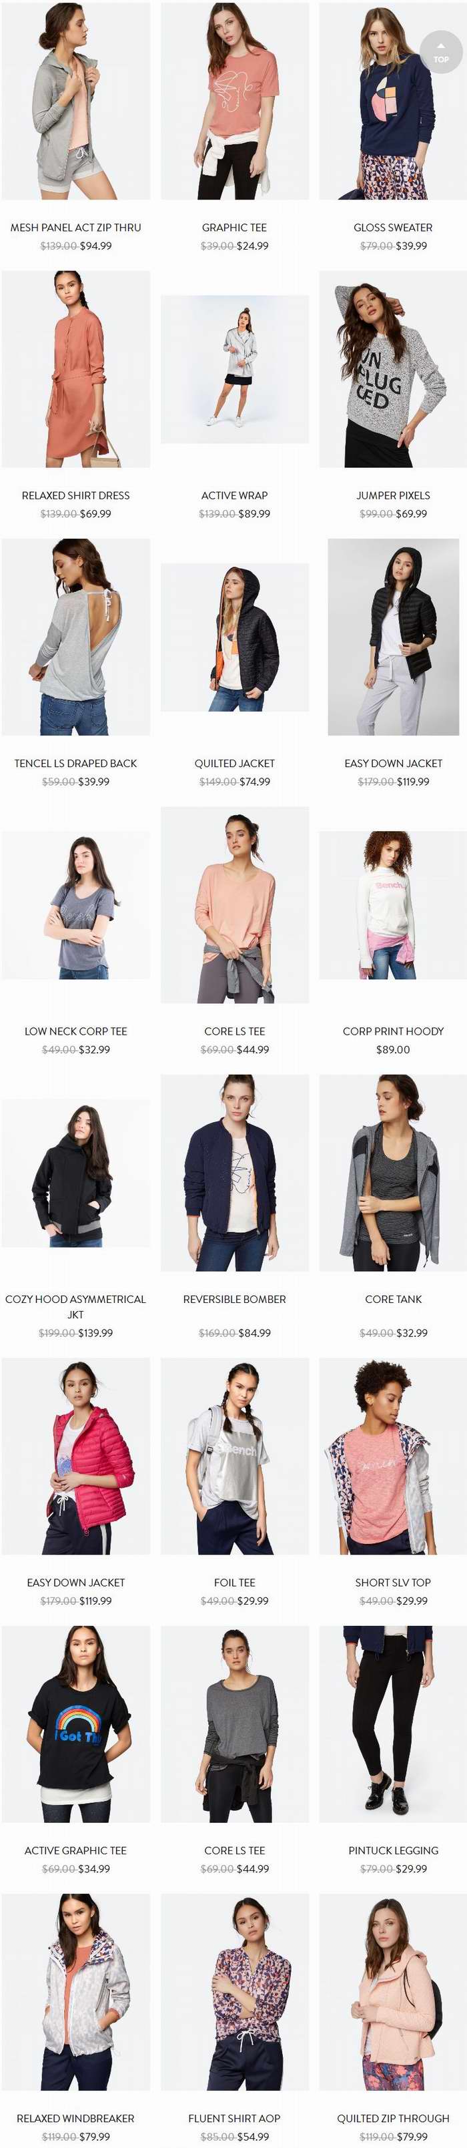Click the TOP scroll-to-top arrow button
This screenshot has height=2148, width=467.
tap(441, 51)
